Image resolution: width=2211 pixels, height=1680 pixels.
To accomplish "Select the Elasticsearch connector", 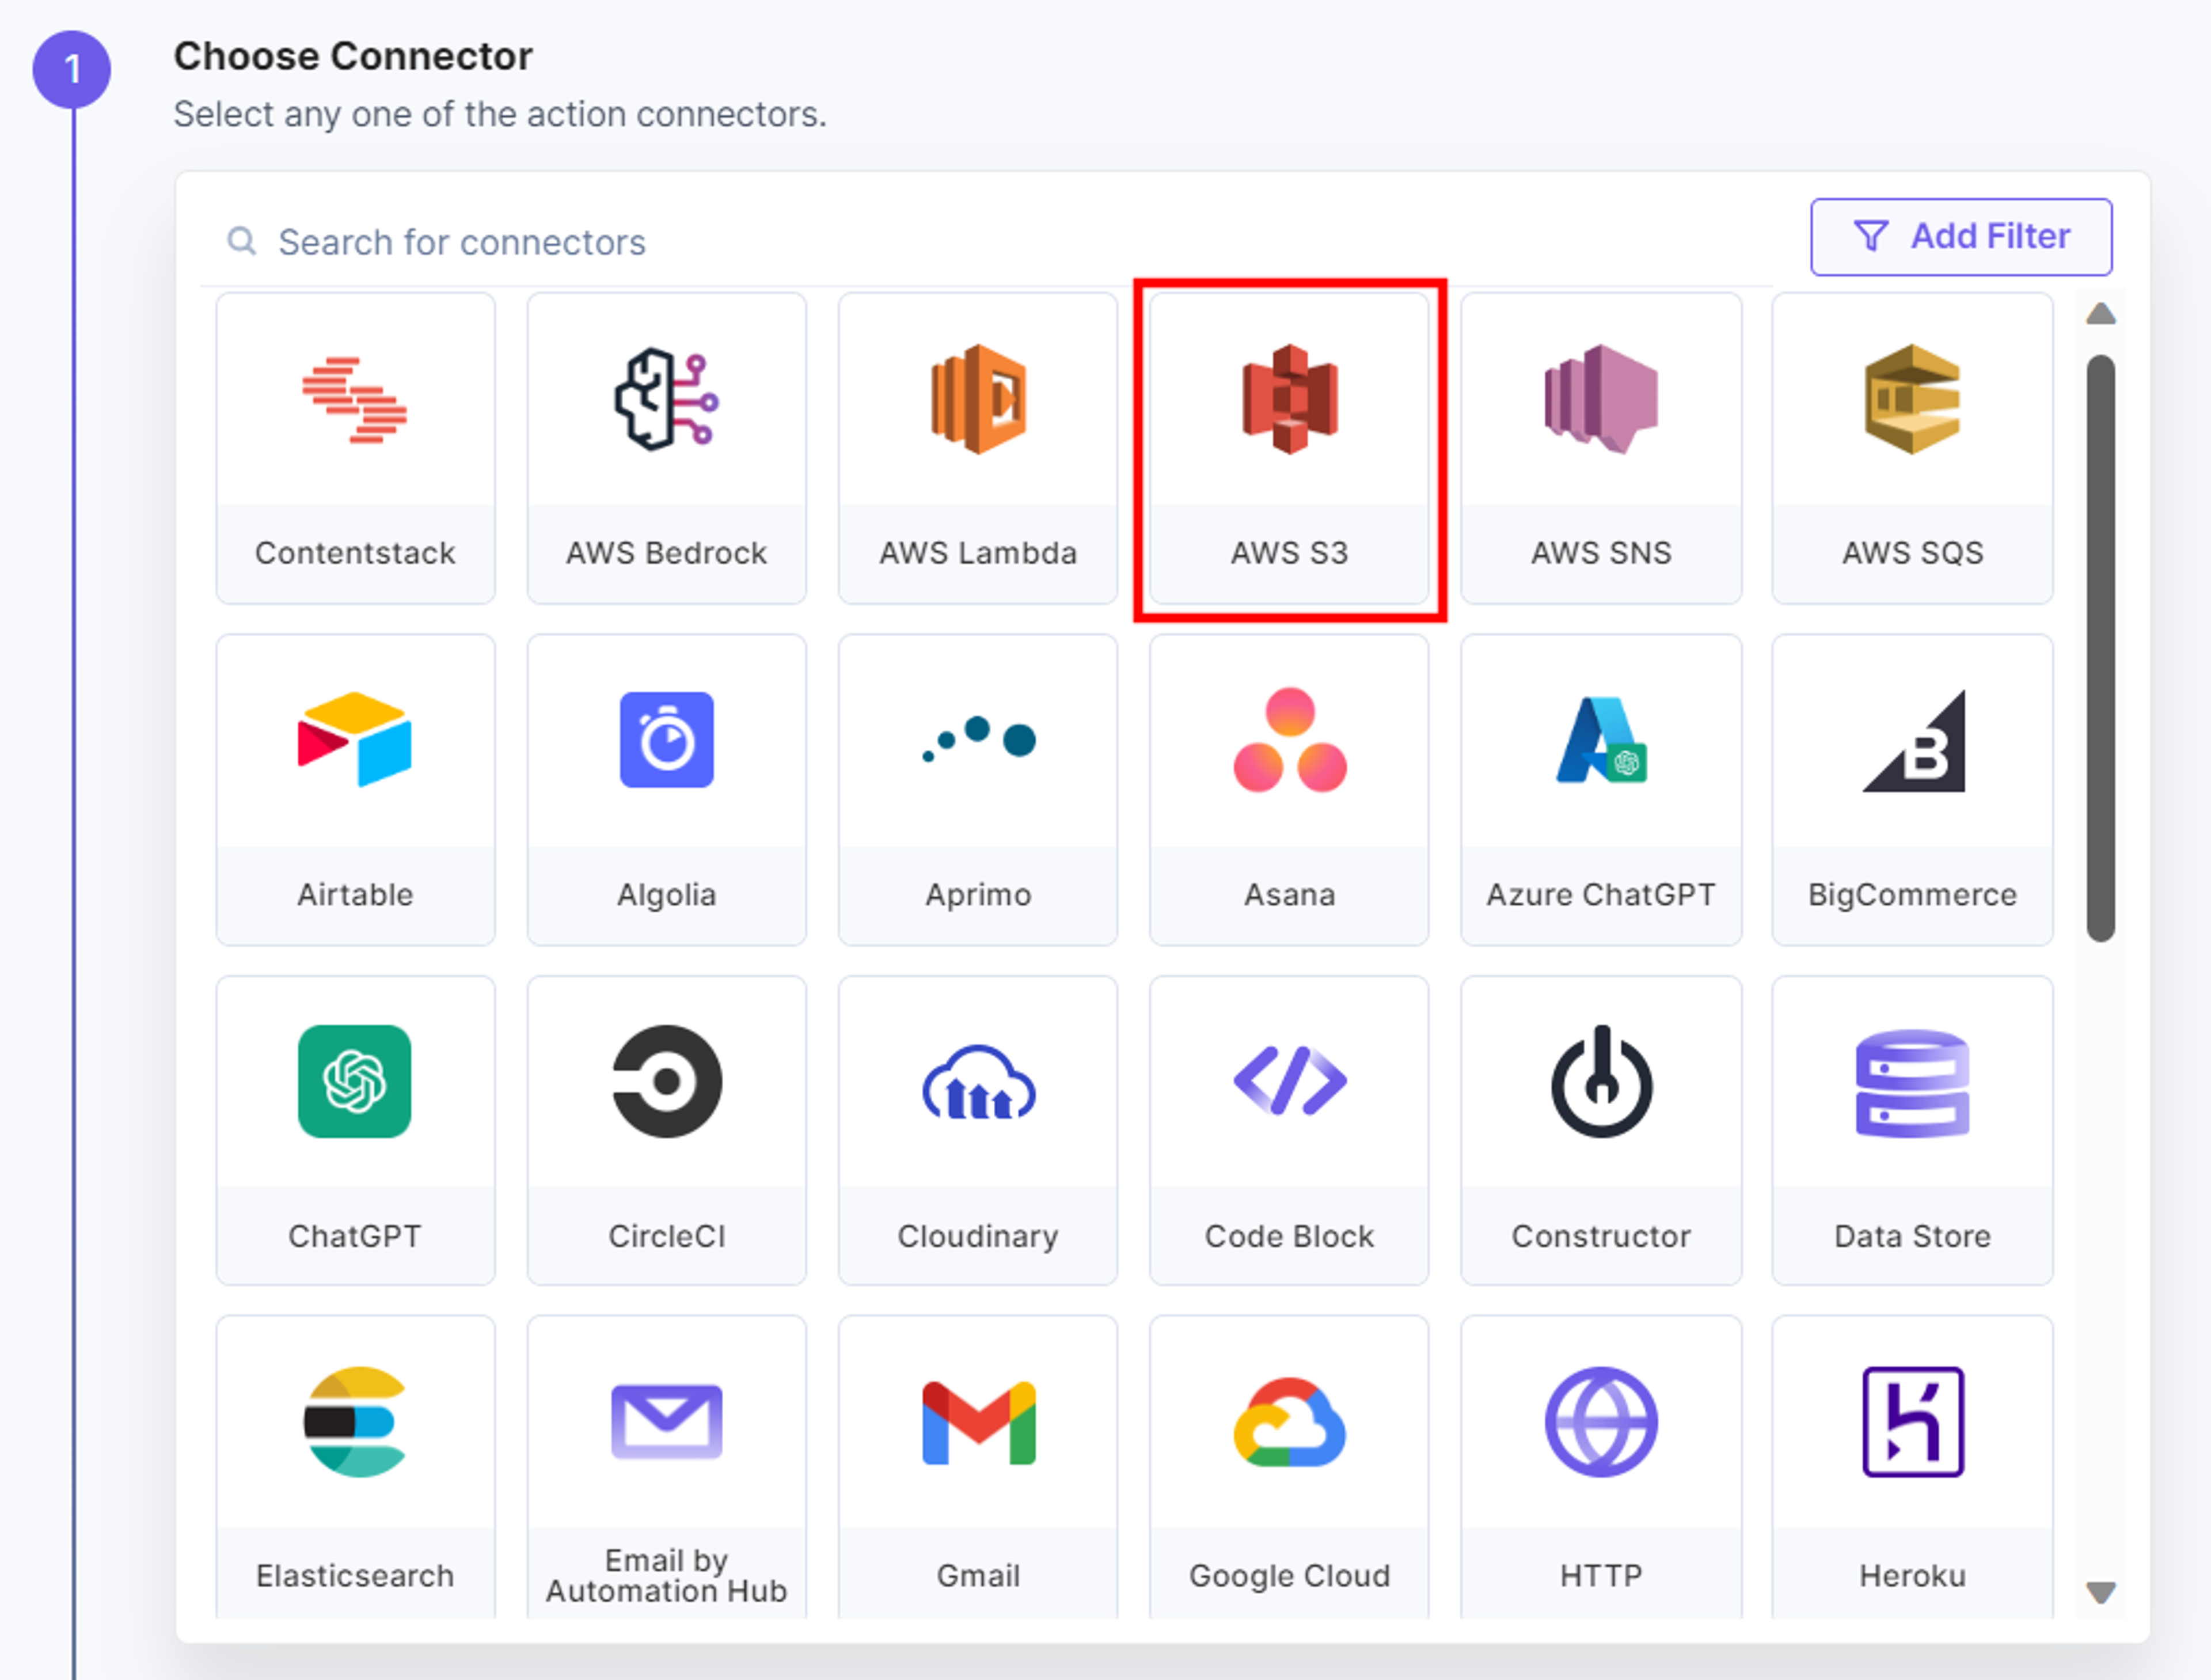I will point(355,1468).
